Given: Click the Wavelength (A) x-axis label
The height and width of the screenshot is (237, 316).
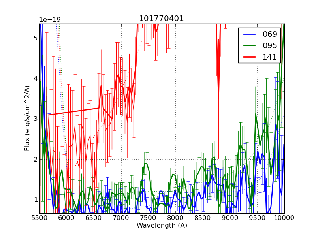Looking at the screenshot, I should (162, 226).
